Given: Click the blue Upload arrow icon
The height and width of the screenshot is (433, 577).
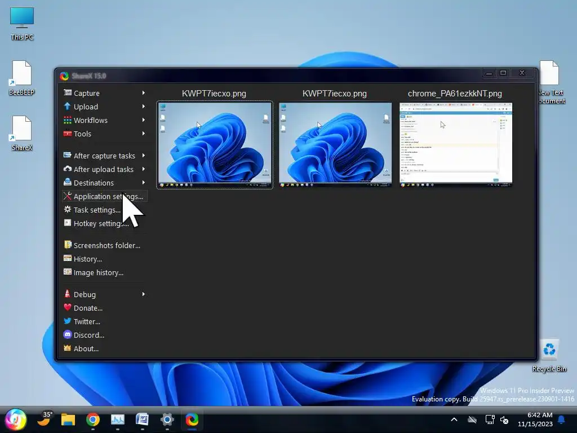Looking at the screenshot, I should pos(68,106).
